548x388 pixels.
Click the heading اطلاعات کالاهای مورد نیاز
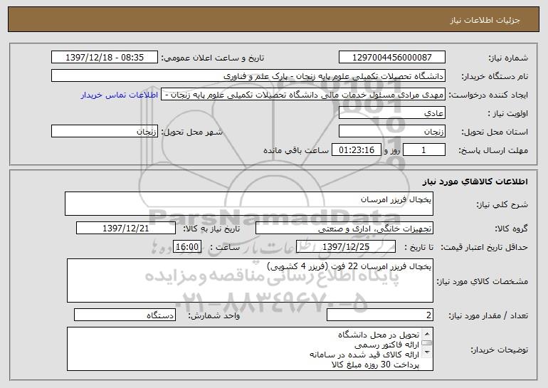tap(475, 182)
